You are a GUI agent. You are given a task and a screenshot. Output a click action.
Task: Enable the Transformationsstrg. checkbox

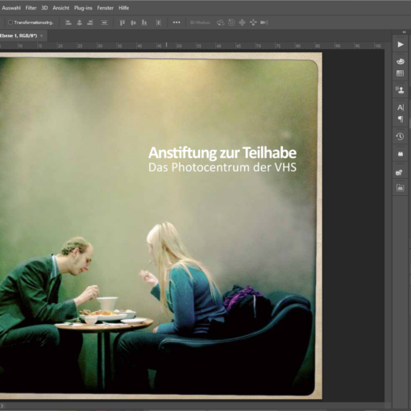tap(10, 23)
